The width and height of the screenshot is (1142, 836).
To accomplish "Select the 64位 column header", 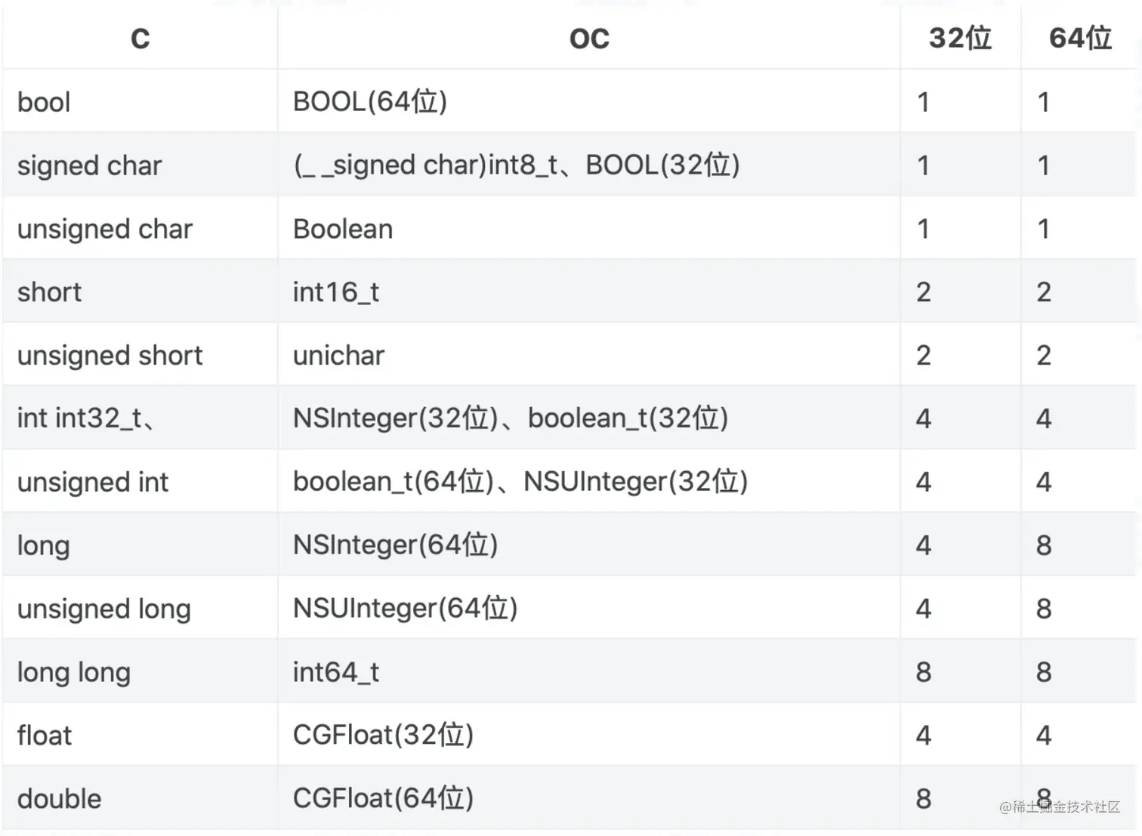I will click(x=1080, y=38).
